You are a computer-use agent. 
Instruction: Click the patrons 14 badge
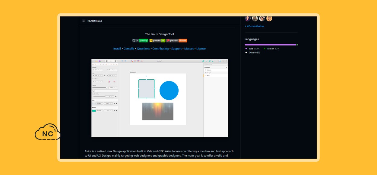(x=157, y=40)
